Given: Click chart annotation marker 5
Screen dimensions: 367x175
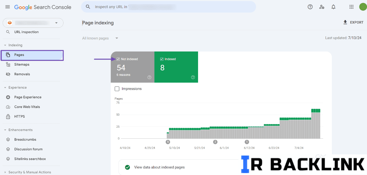Looking at the screenshot, I should (168, 142).
